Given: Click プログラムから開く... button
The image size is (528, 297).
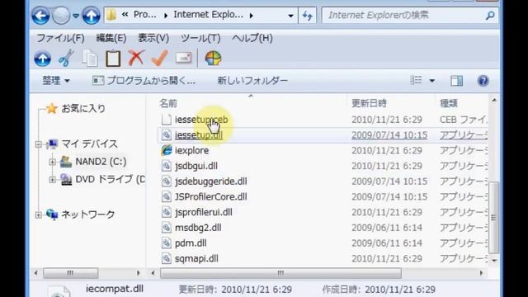Looking at the screenshot, I should (x=144, y=81).
